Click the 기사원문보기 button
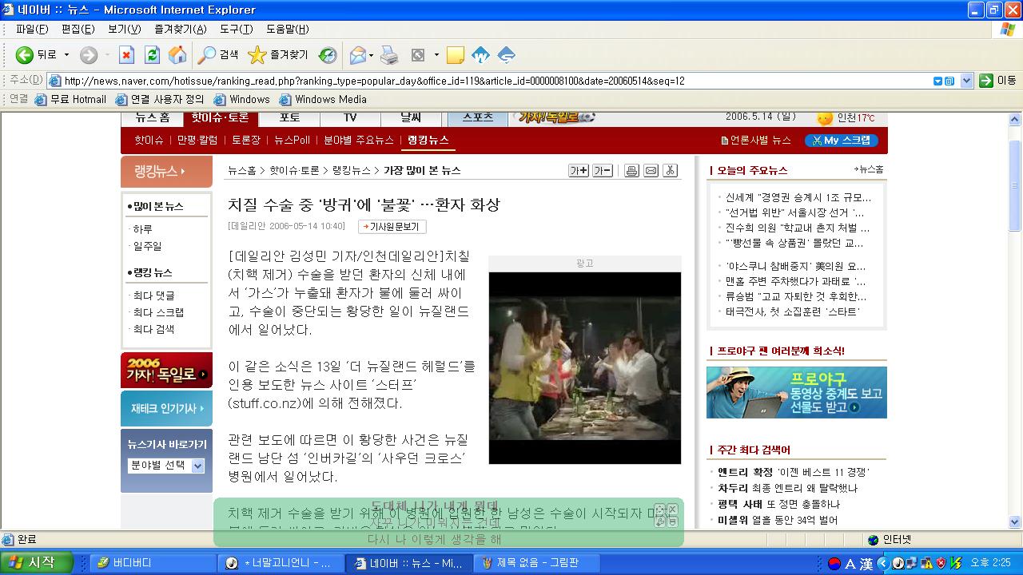The width and height of the screenshot is (1023, 575). coord(392,227)
